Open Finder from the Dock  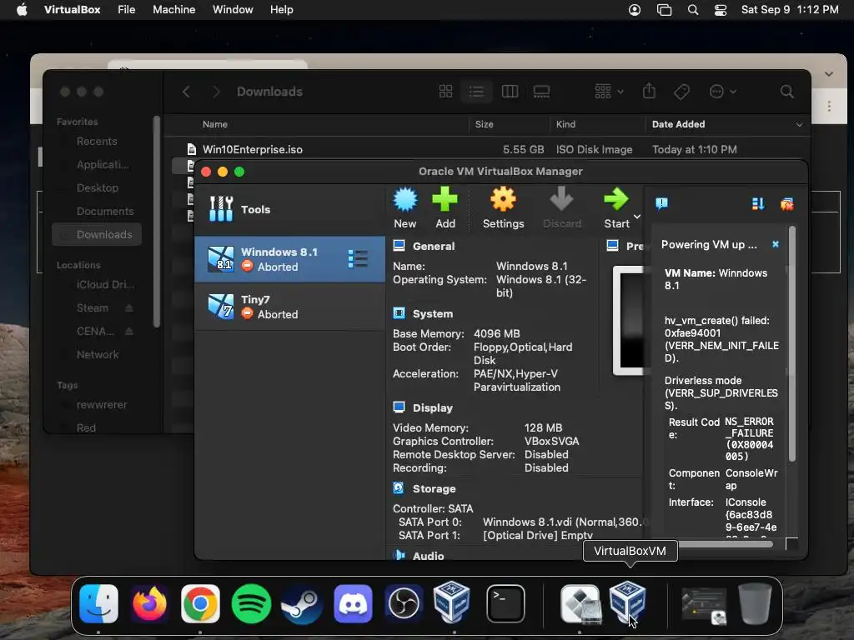click(x=98, y=603)
